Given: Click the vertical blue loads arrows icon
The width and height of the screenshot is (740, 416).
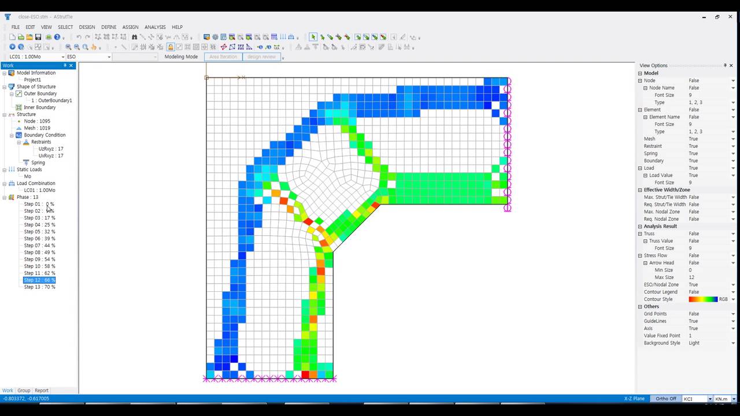Looking at the screenshot, I should point(283,37).
